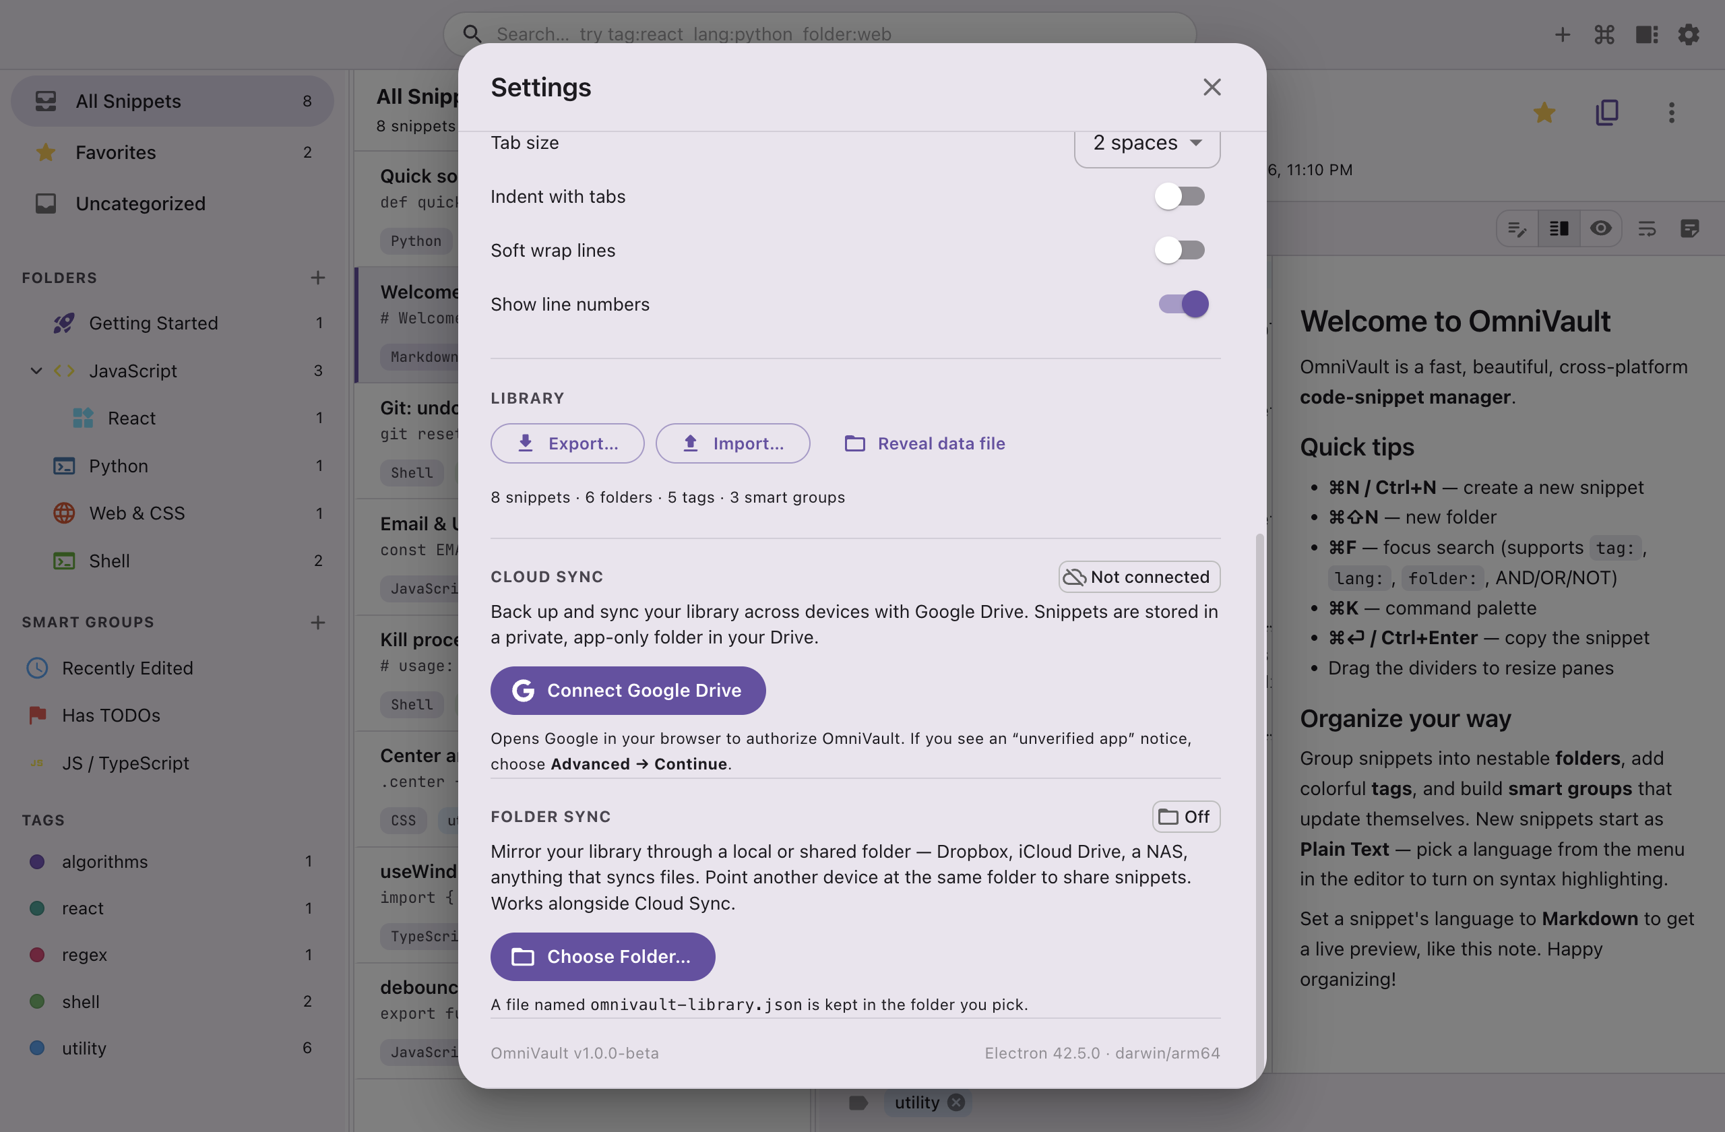Image resolution: width=1725 pixels, height=1132 pixels.
Task: Click the favorite star icon on snippet
Action: coord(1544,113)
